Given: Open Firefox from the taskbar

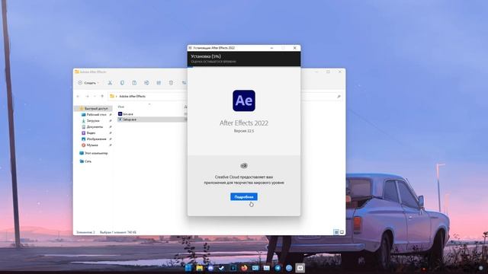Looking at the screenshot, I should point(244,268).
